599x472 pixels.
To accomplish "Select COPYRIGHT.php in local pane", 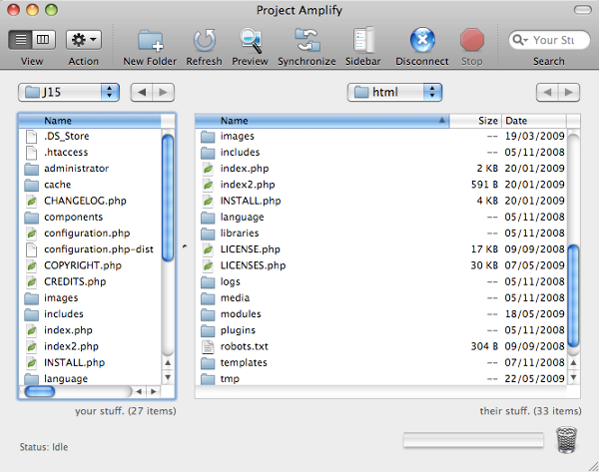I will (x=90, y=265).
